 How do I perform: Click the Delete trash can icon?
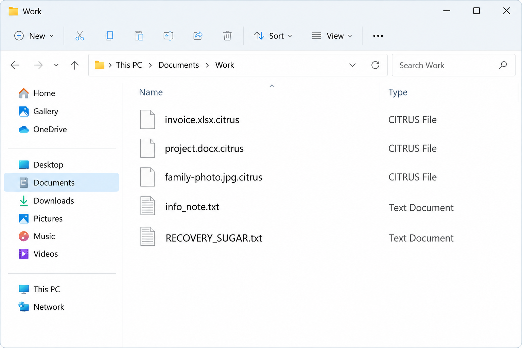[227, 36]
